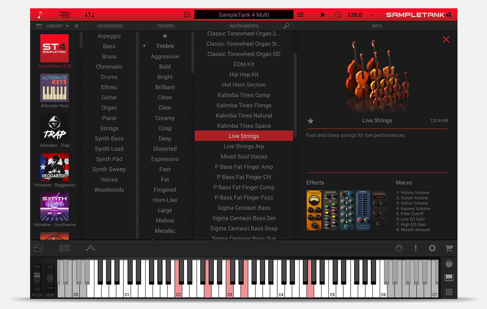Click the SampleTank 4 Multi name field
This screenshot has height=309, width=487.
[x=244, y=15]
